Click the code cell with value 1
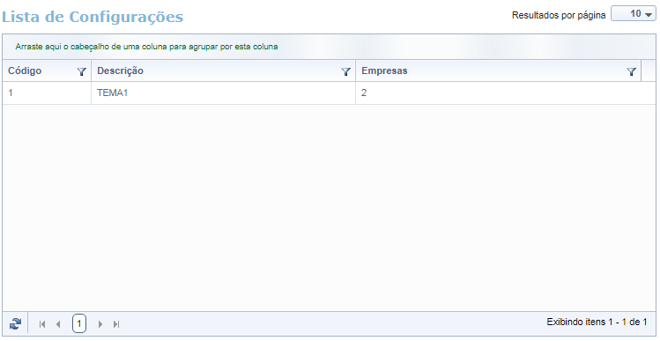 [x=47, y=93]
